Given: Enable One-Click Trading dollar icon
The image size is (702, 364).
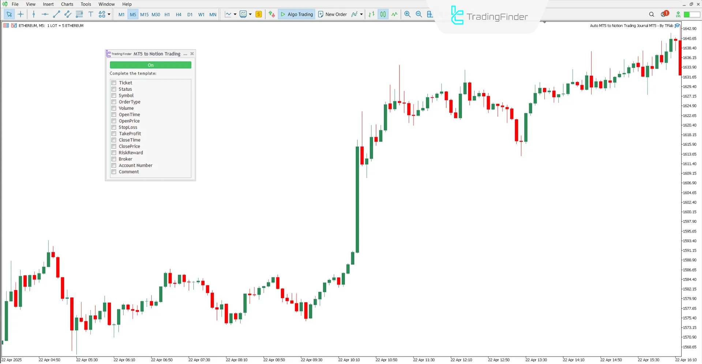Looking at the screenshot, I should pos(259,14).
